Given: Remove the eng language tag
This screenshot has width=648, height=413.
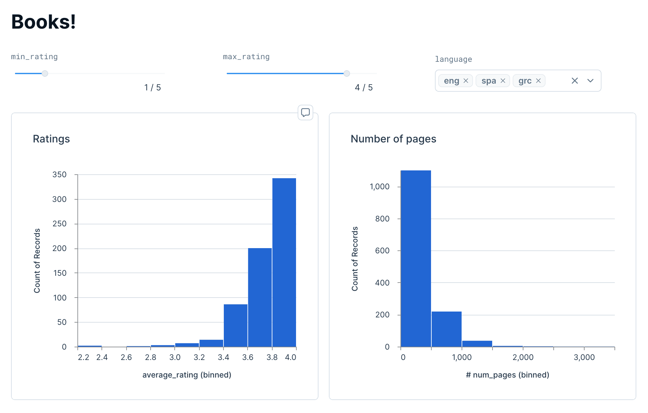Looking at the screenshot, I should tap(466, 81).
